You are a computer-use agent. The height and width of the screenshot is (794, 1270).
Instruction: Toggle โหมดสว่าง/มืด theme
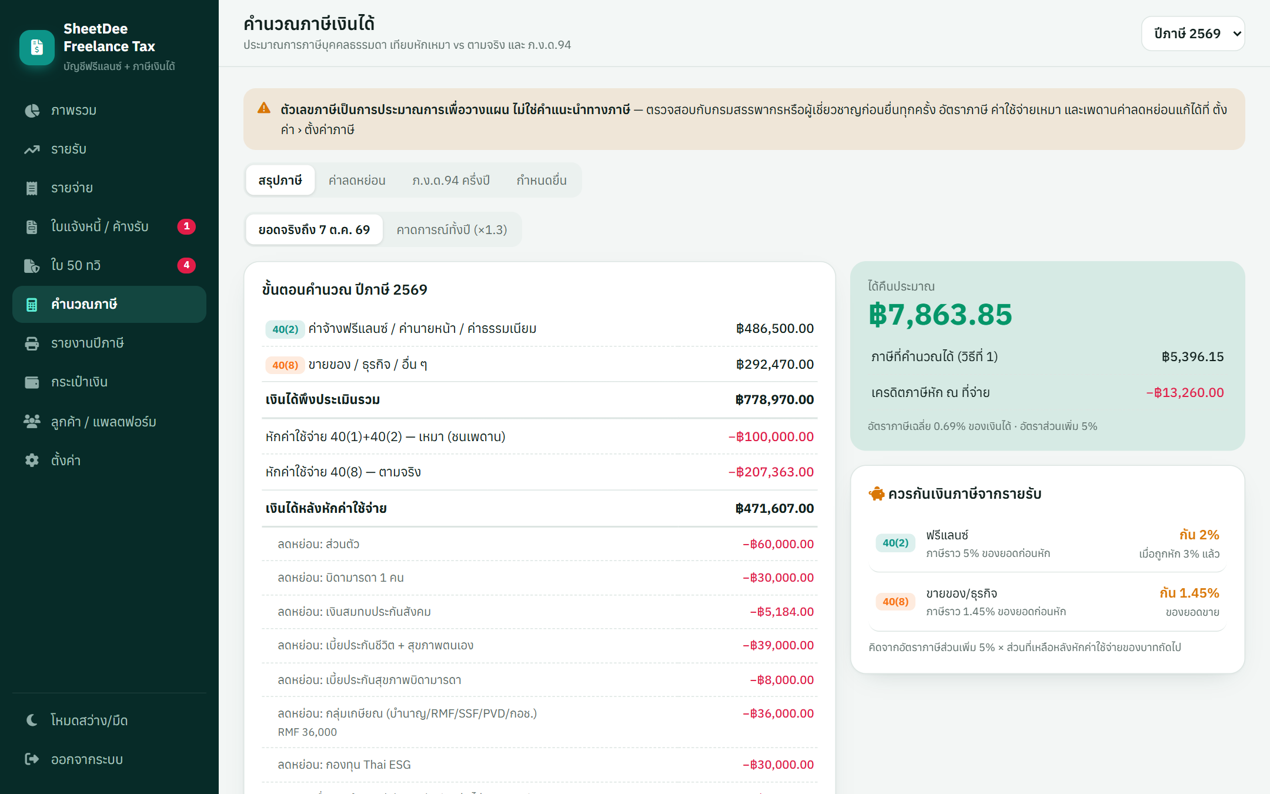click(x=109, y=720)
